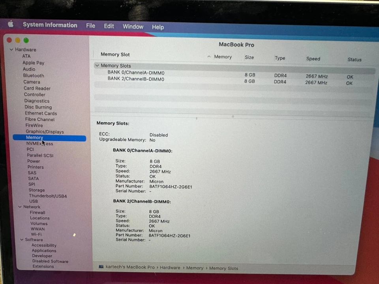The height and width of the screenshot is (284, 379).
Task: Collapse the Software tree
Action: [22, 239]
